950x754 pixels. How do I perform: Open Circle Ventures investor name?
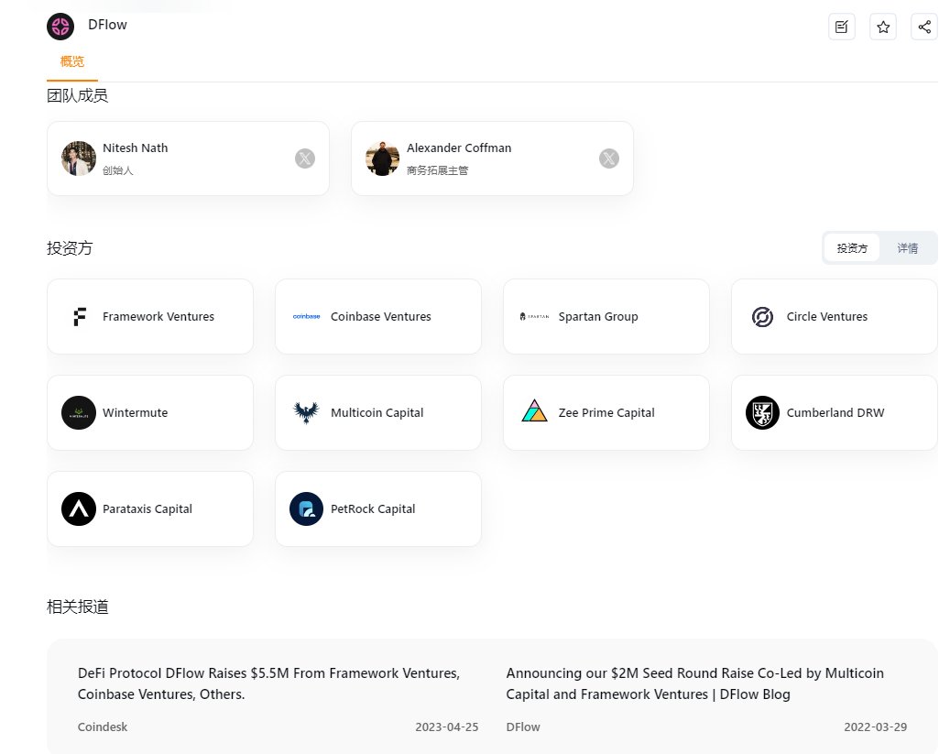pyautogui.click(x=826, y=316)
